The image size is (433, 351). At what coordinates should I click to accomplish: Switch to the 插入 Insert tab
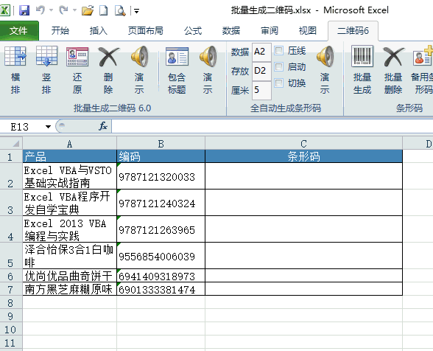[99, 30]
